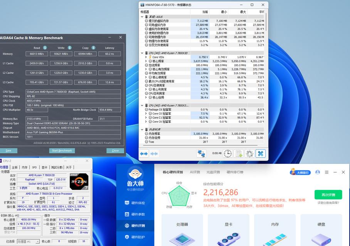Collapse the CPU [#0] AMD Ryzen 7 7800X3D group

click(142, 53)
